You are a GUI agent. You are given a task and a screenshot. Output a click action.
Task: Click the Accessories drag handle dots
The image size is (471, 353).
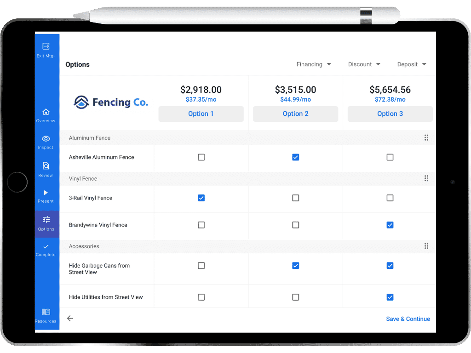(x=426, y=246)
